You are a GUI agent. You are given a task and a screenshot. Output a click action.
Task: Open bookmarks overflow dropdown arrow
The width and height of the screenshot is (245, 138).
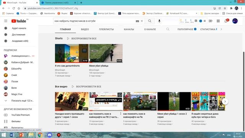tap(196, 13)
